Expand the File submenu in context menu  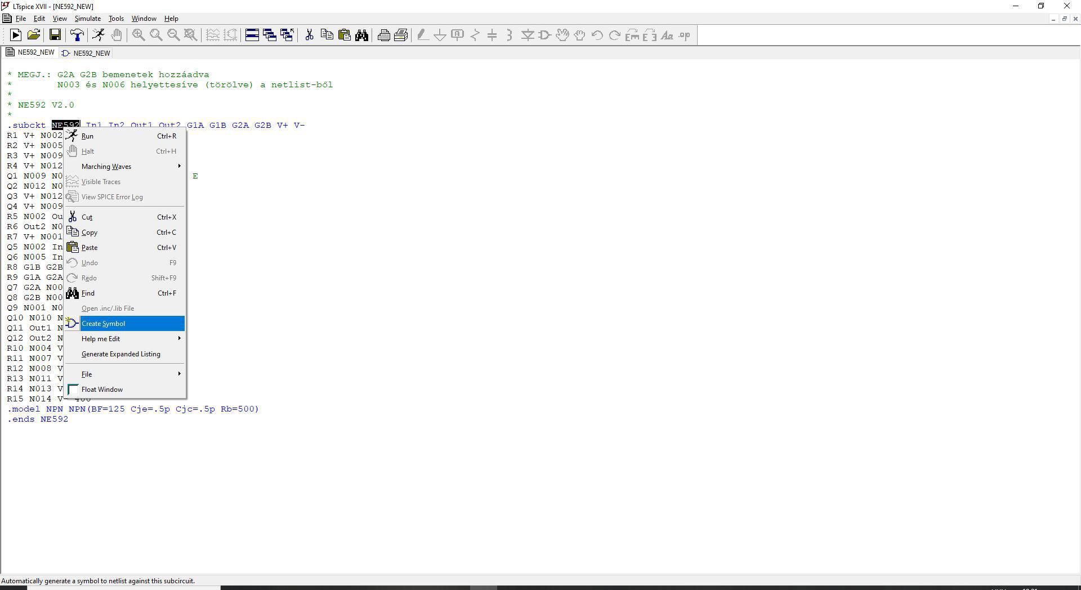125,374
